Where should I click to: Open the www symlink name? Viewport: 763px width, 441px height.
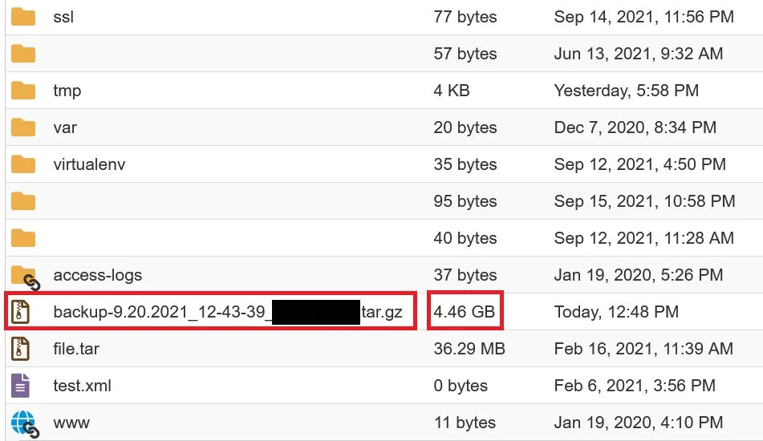click(x=71, y=423)
